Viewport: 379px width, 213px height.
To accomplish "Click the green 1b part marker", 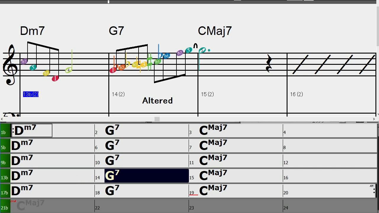I will pyautogui.click(x=5, y=130).
